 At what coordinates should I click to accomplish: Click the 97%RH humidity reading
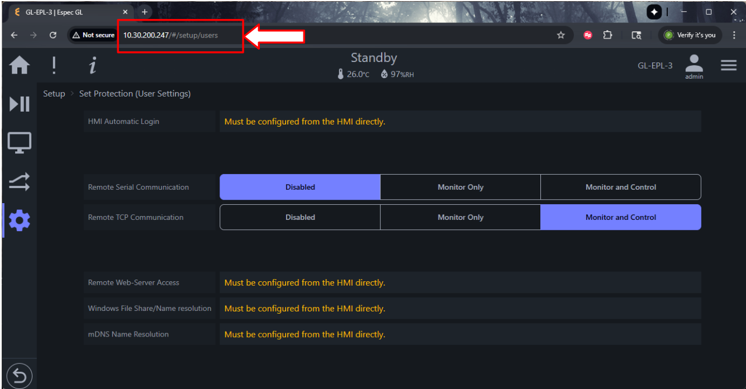397,74
